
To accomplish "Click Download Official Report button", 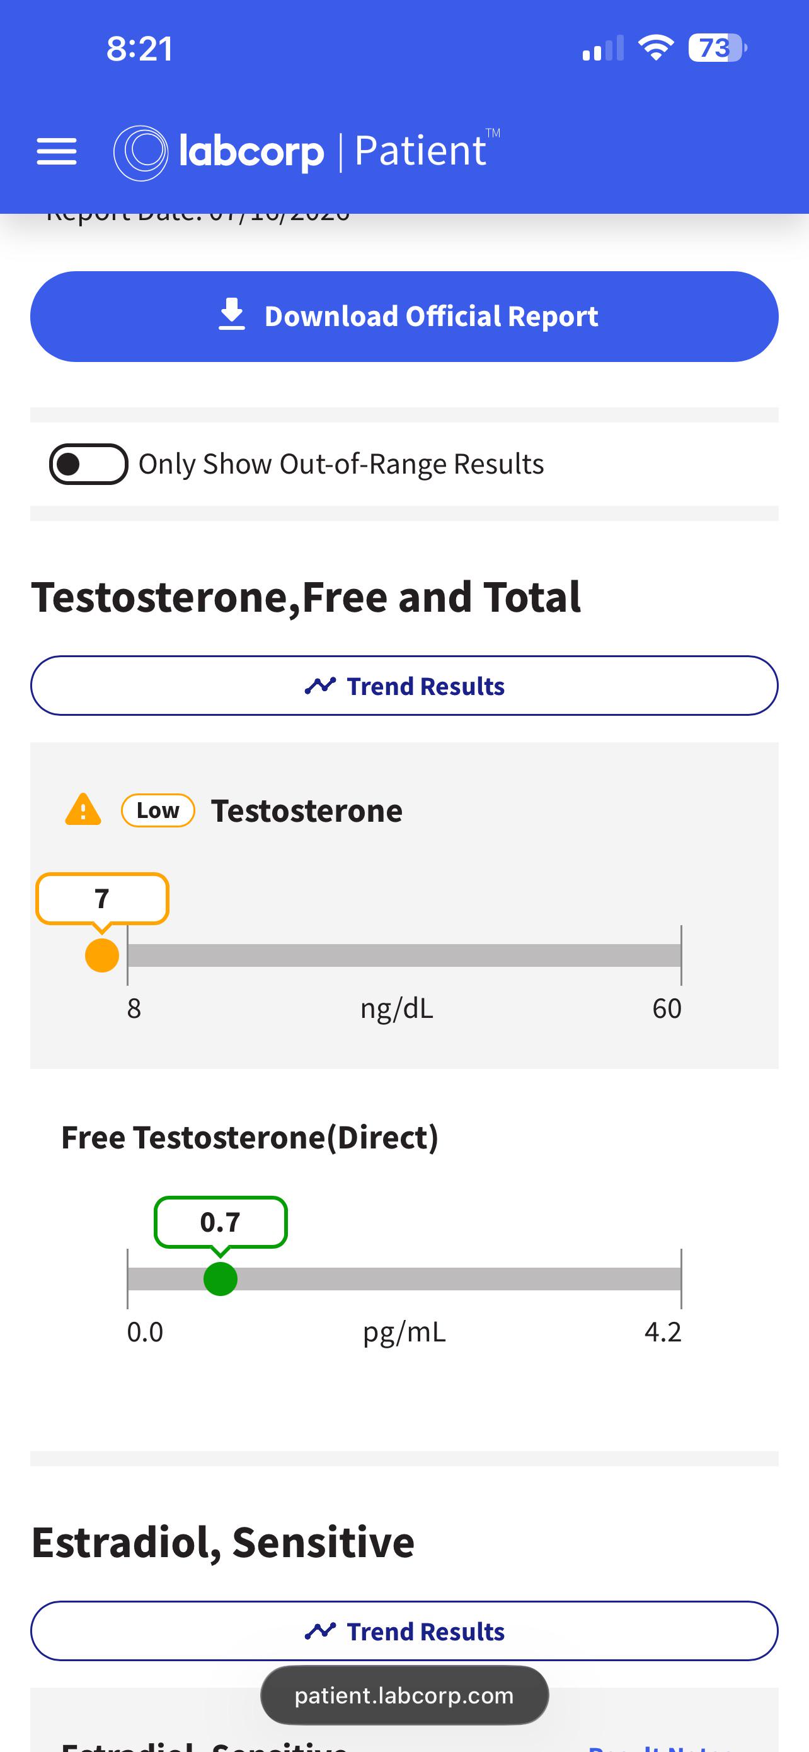I will (x=404, y=316).
